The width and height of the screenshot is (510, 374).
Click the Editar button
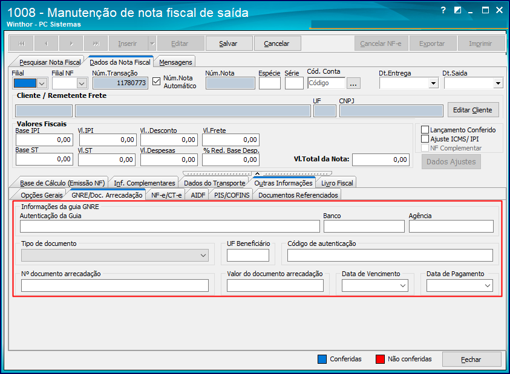coord(180,44)
